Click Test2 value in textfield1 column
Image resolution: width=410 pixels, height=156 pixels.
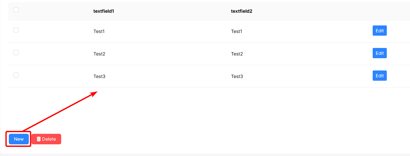(x=99, y=54)
